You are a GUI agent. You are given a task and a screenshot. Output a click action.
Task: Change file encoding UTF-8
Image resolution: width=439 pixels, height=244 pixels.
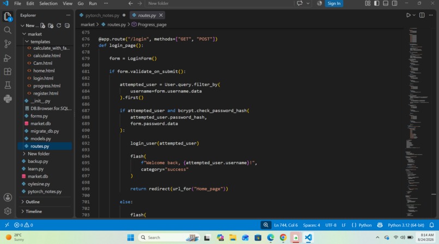[x=331, y=225]
